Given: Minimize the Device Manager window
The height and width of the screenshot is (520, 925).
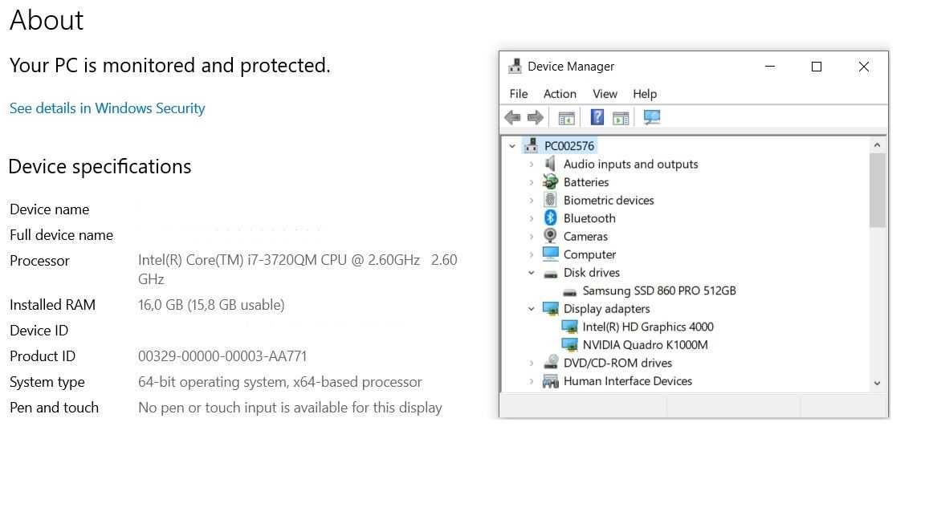Looking at the screenshot, I should 770,66.
